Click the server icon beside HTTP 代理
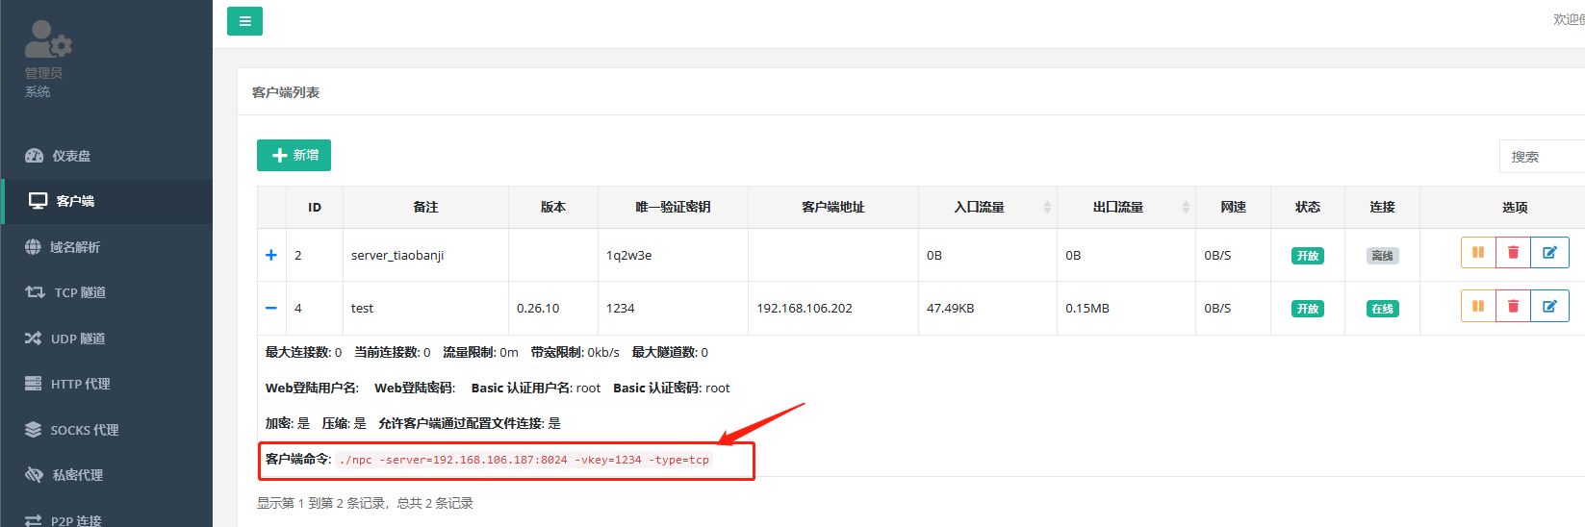 (x=33, y=384)
